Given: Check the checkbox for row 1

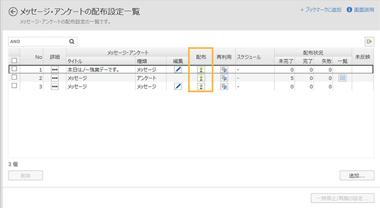Looking at the screenshot, I should click(x=14, y=69).
